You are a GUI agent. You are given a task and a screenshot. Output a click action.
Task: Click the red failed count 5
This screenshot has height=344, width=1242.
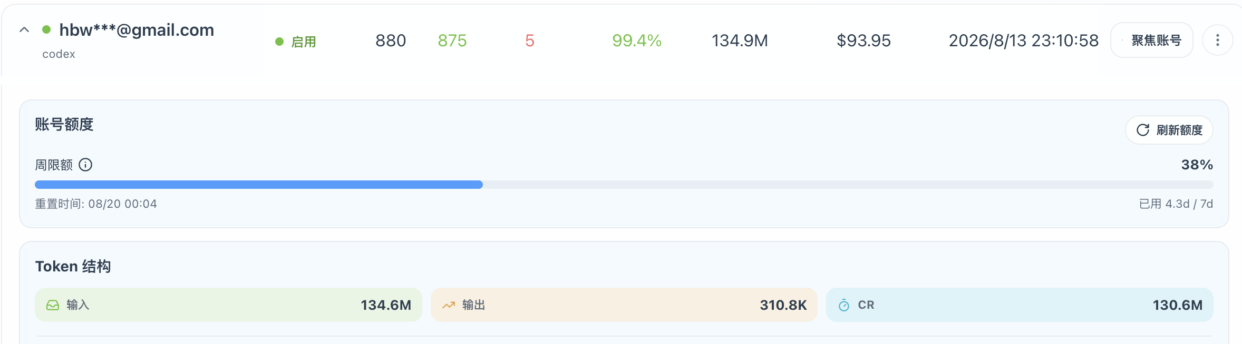[x=530, y=41]
